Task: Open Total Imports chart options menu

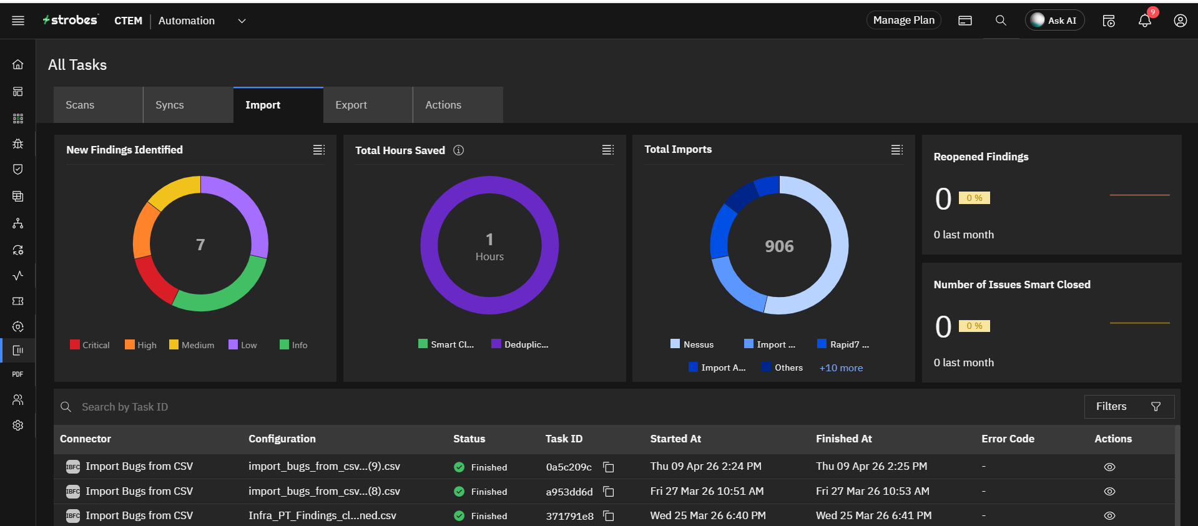Action: pos(897,150)
